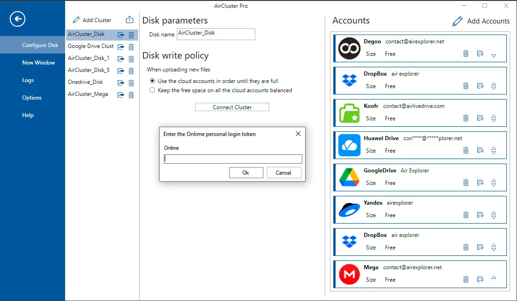Image resolution: width=517 pixels, height=301 pixels.
Task: Edit the Koofr account entry icon
Action: tap(481, 118)
